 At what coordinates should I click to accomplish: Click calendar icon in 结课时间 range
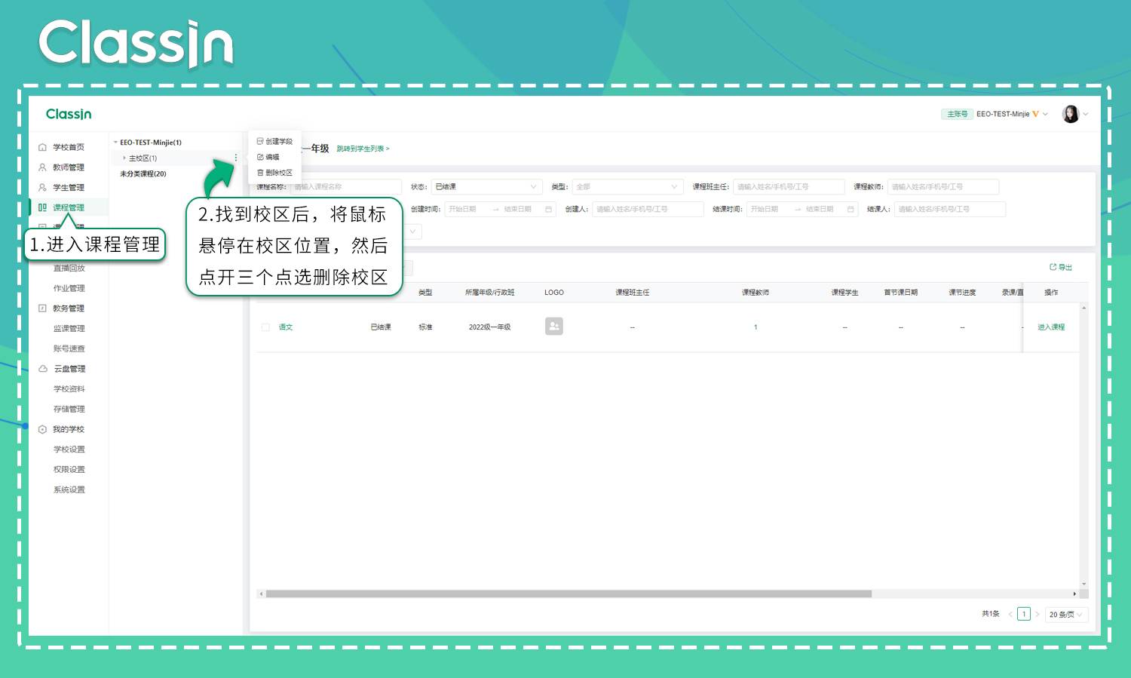click(850, 209)
